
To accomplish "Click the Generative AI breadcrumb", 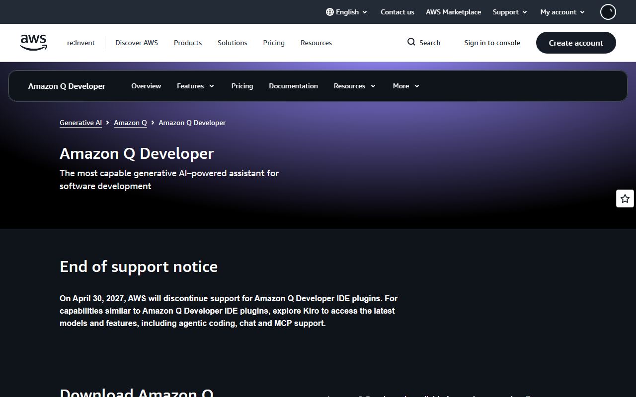I will 80,123.
